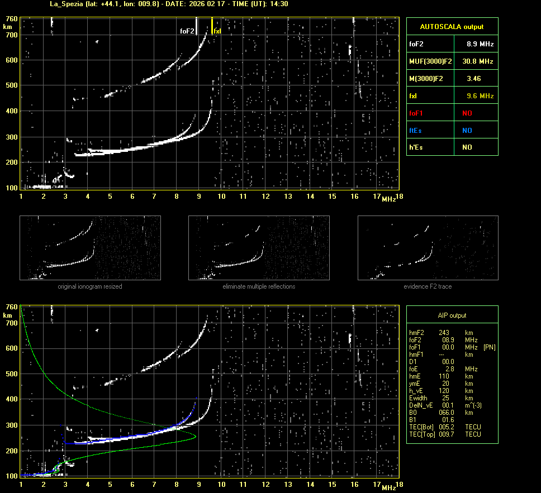The image size is (541, 493).
Task: Select the foF2 8.9 MHz row
Action: point(452,44)
